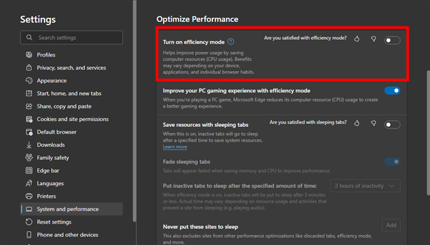Screen dimensions: 430x245
Task: Select System and performance item
Action: tap(71, 209)
